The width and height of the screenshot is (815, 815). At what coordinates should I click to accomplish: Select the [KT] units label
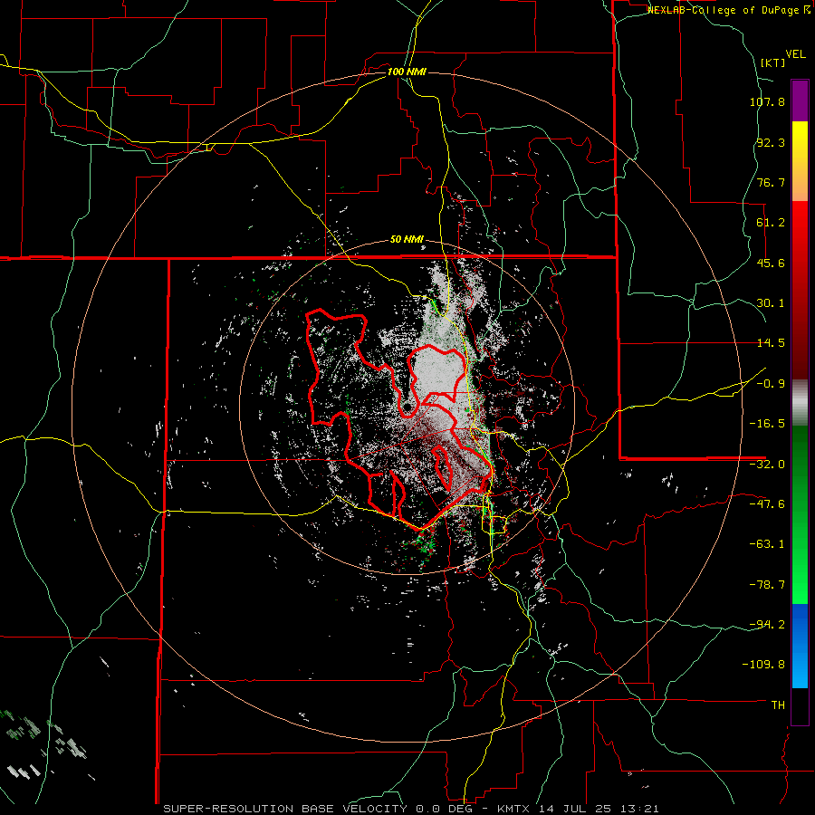772,62
